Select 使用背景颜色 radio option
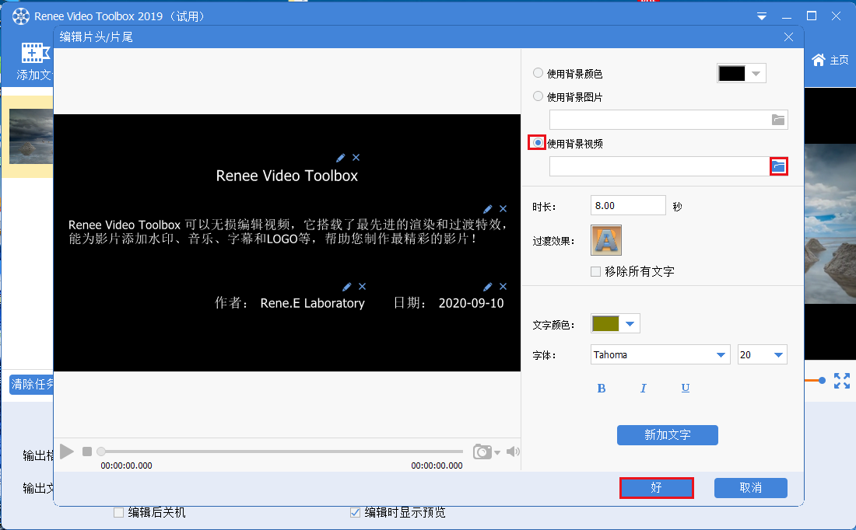 538,73
